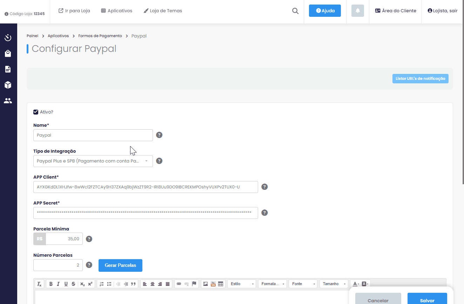This screenshot has width=464, height=304.
Task: Click the Ajuda button
Action: pos(325,11)
